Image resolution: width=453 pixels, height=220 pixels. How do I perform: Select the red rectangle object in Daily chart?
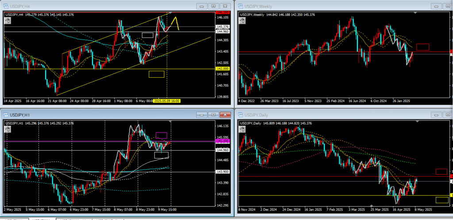coord(441,172)
